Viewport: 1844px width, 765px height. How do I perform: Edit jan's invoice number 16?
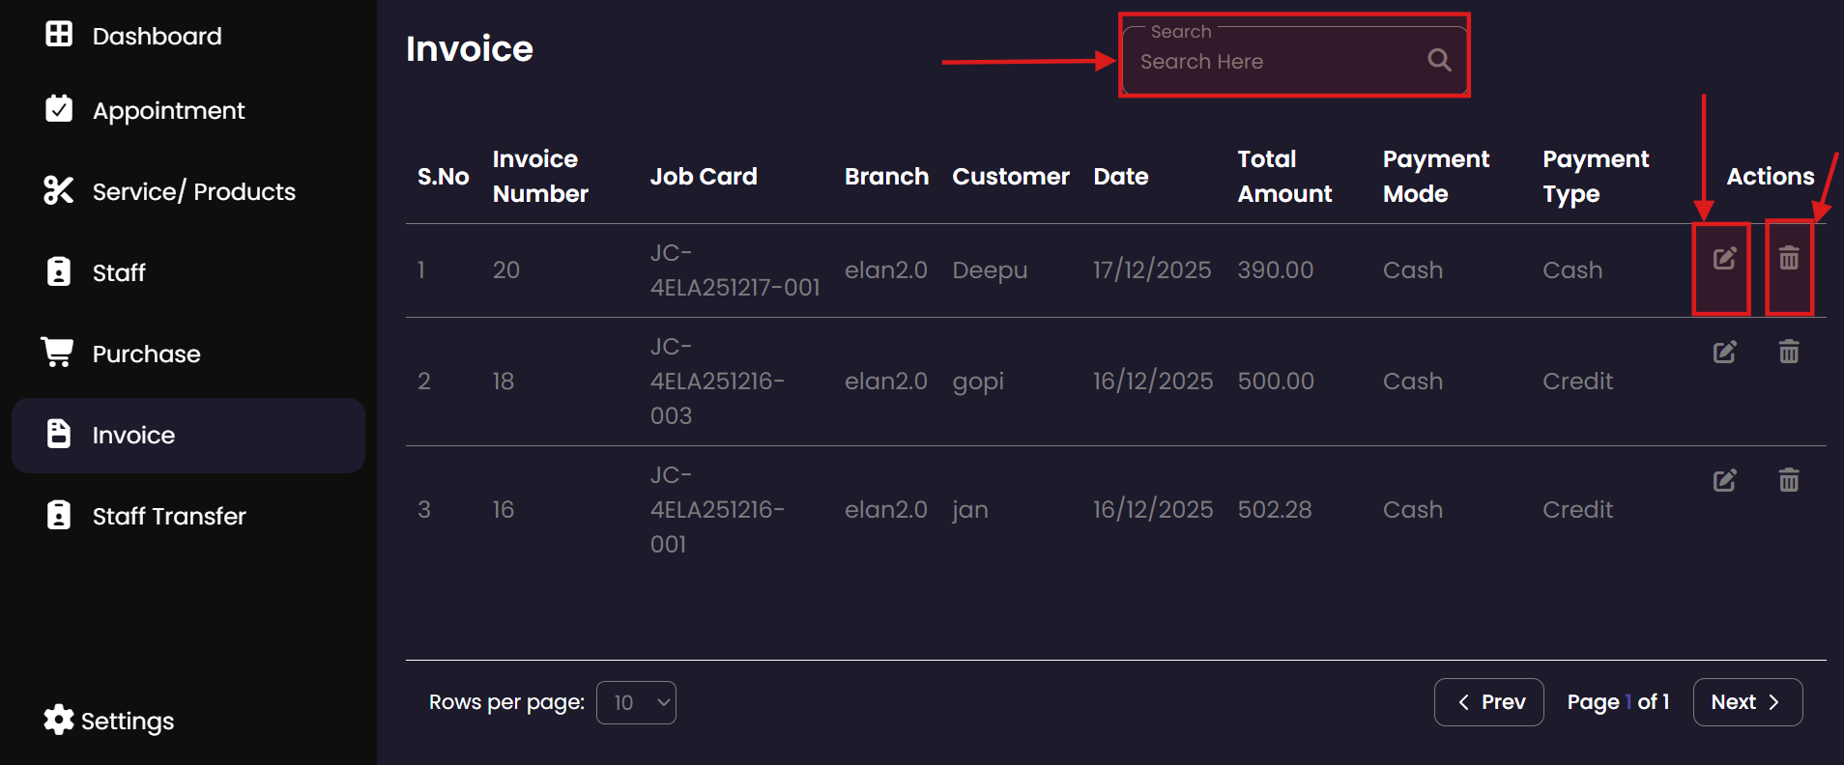point(1724,481)
